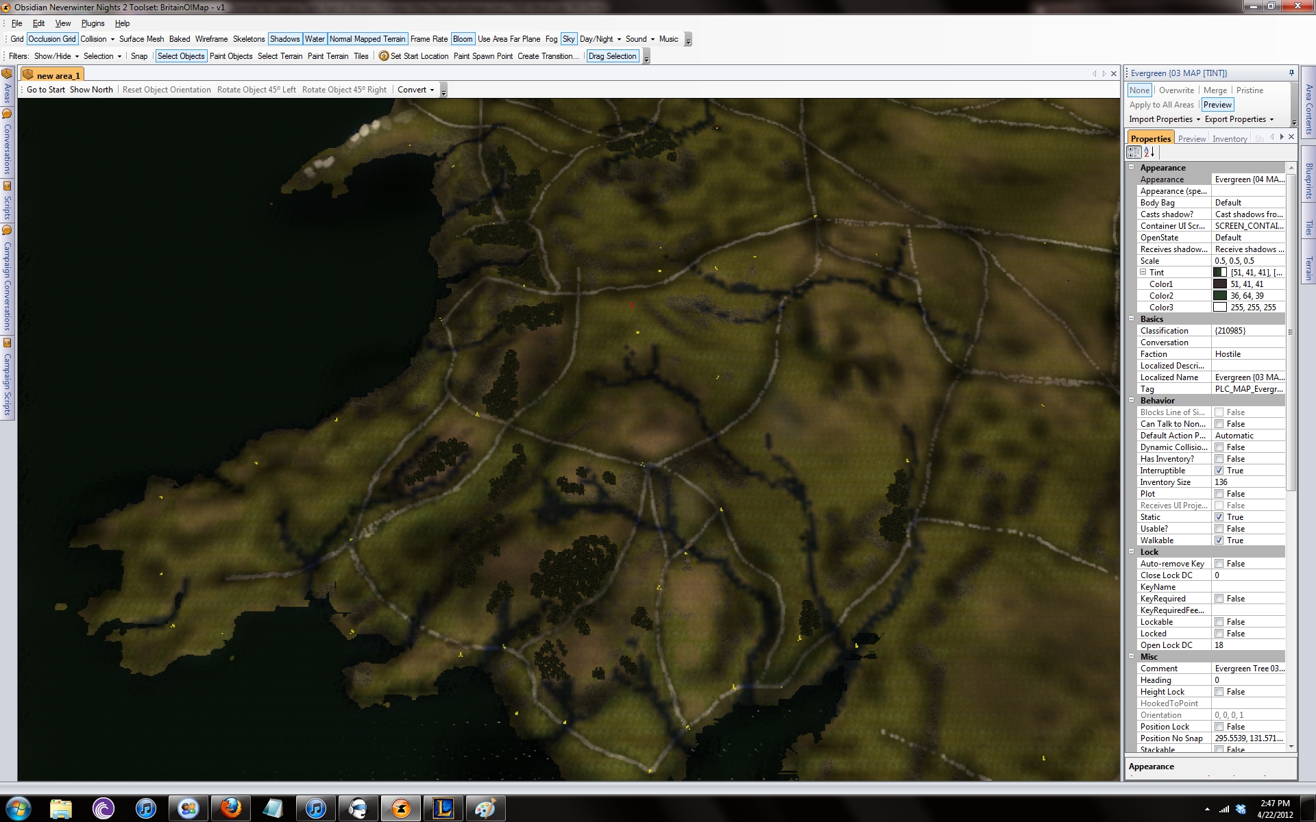Open the Import Properties dropdown
Screen dimensions: 1316x822
(1165, 119)
